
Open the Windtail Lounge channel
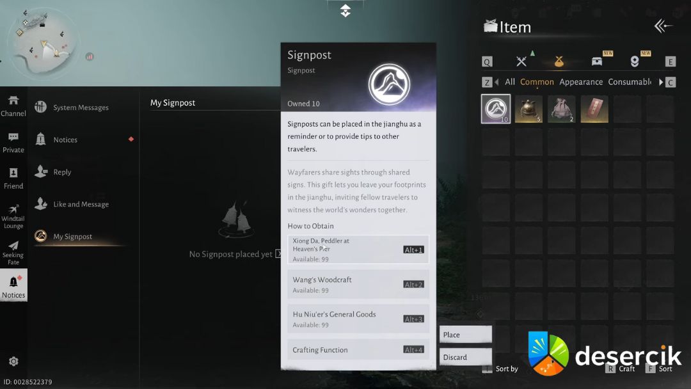tap(13, 216)
